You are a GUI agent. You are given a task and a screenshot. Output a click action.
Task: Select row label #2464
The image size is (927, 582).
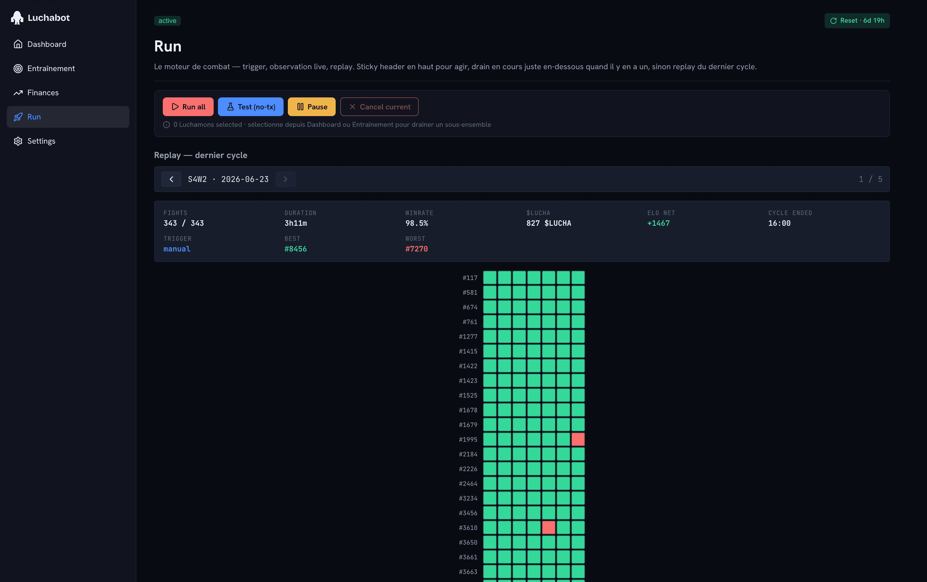point(468,484)
